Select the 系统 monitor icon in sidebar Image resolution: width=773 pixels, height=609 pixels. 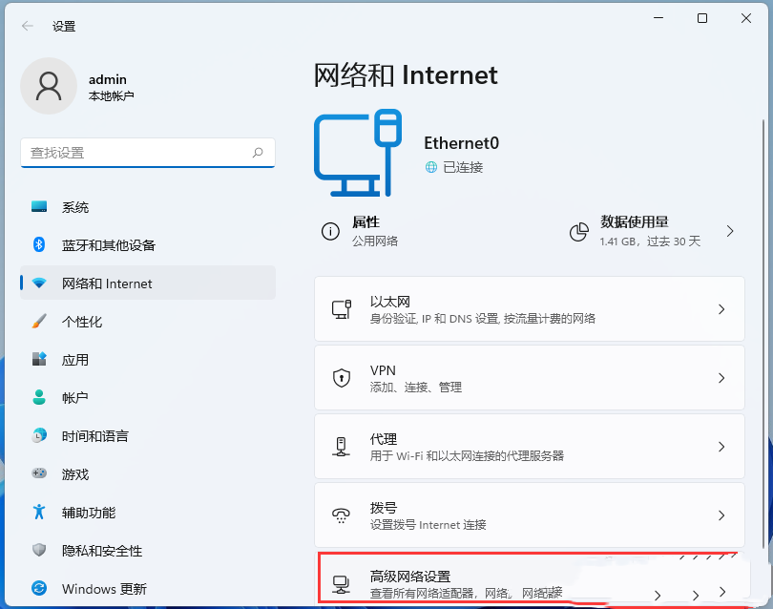38,207
